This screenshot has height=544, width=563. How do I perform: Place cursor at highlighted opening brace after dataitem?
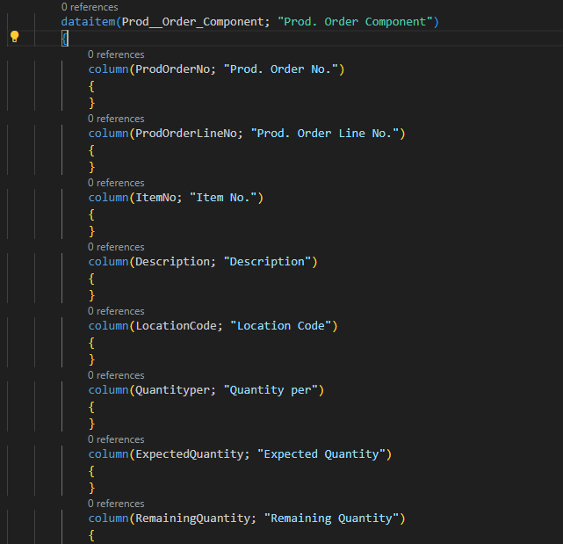coord(65,38)
